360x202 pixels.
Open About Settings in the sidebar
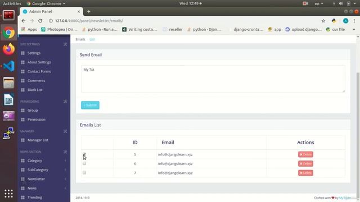click(x=39, y=62)
